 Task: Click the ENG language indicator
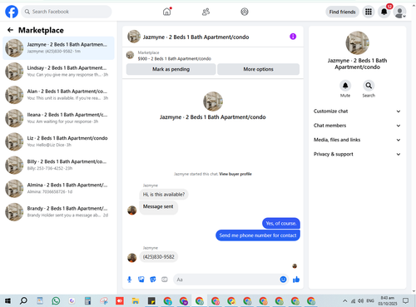click(x=370, y=300)
